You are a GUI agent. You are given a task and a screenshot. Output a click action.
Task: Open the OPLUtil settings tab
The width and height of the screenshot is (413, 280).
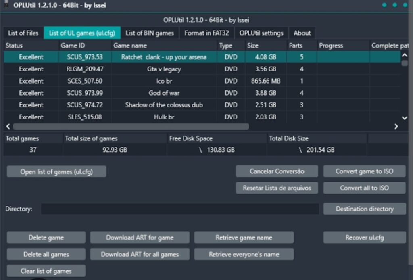click(261, 33)
